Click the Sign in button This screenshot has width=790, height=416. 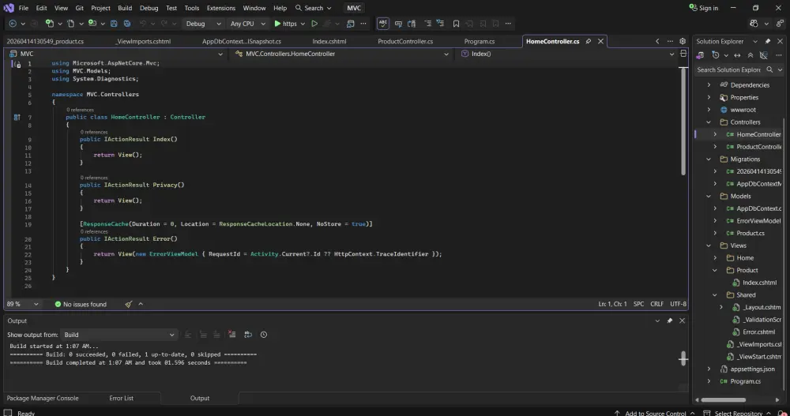704,8
